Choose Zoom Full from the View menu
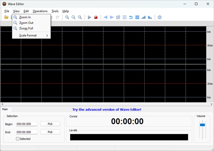Image resolution: width=214 pixels, height=151 pixels. point(31,28)
